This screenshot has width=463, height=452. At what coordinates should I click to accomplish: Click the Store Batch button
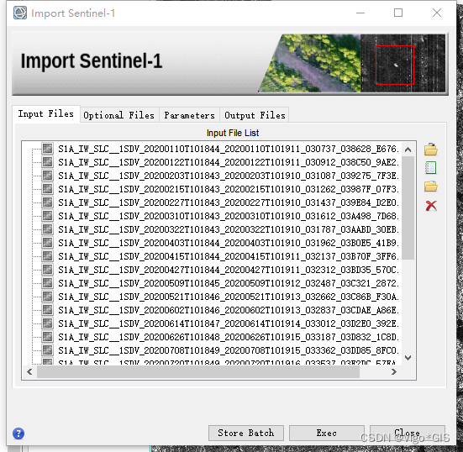[246, 434]
